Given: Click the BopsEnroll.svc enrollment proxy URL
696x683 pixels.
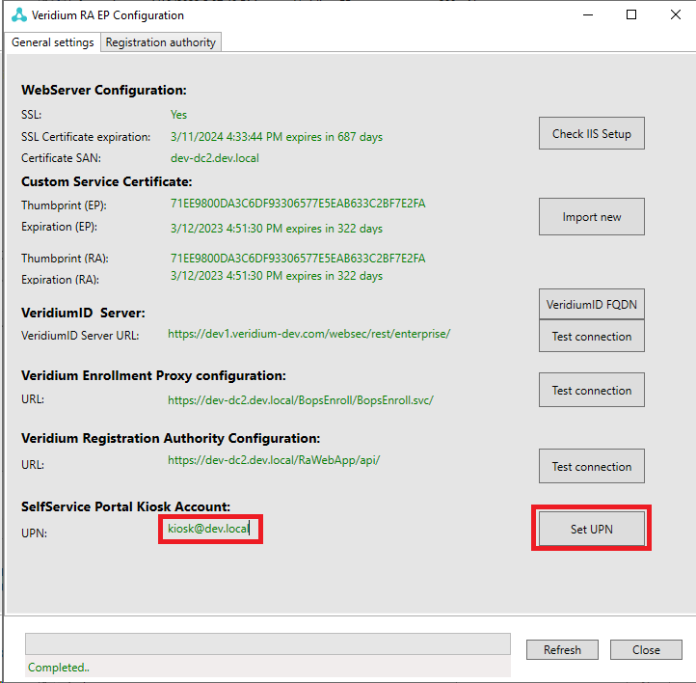Looking at the screenshot, I should point(300,399).
